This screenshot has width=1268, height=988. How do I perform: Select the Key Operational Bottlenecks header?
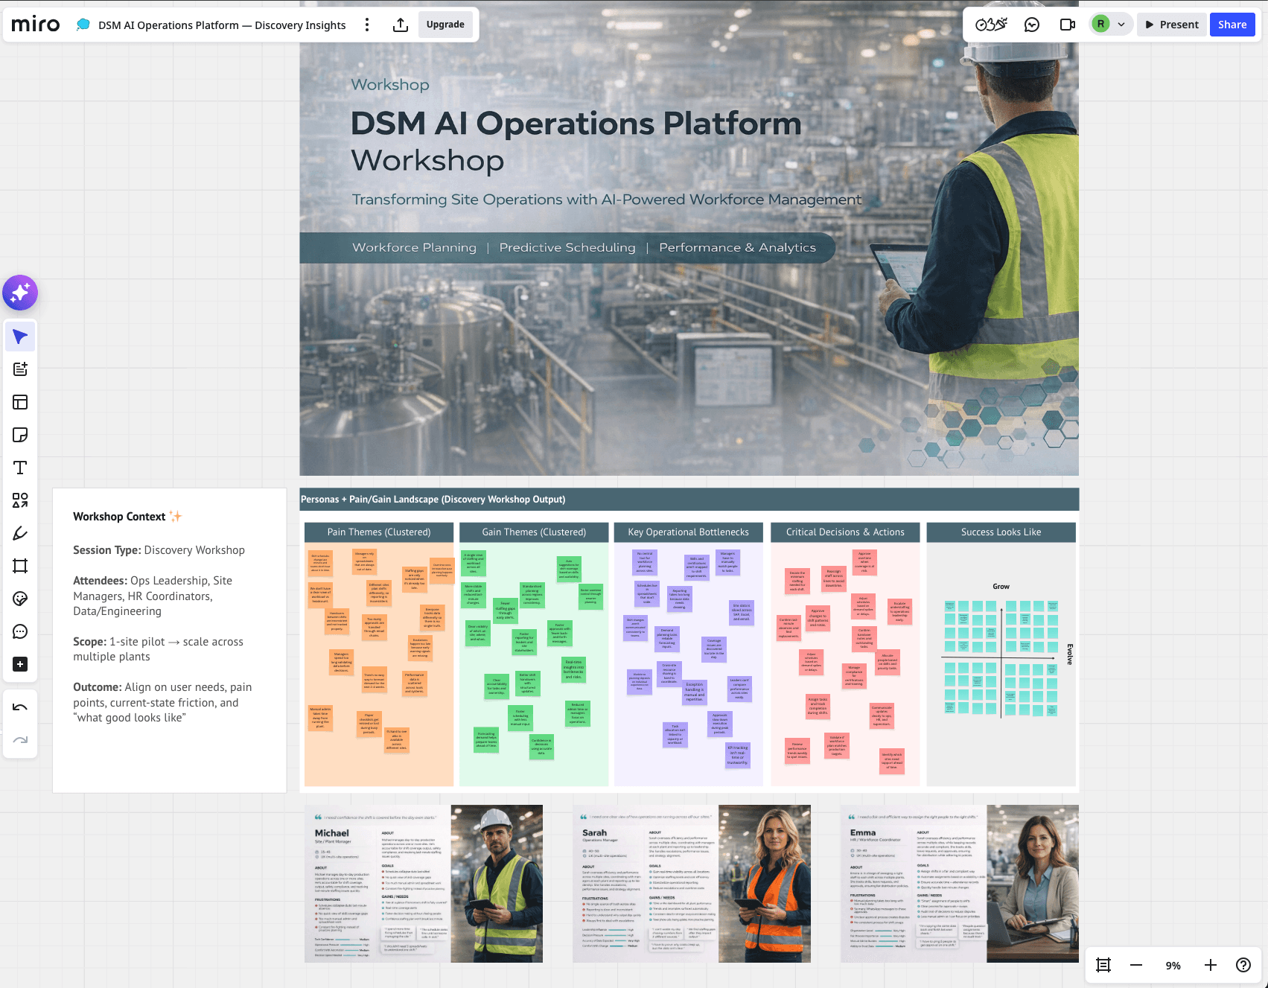pos(689,532)
